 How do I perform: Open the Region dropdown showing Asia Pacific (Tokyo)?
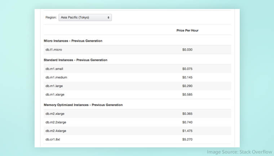85,17
